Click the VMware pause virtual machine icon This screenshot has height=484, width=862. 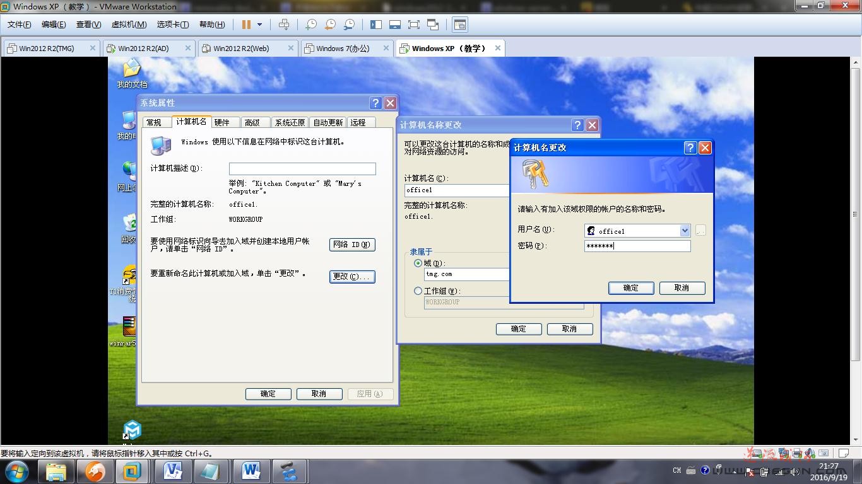(246, 25)
